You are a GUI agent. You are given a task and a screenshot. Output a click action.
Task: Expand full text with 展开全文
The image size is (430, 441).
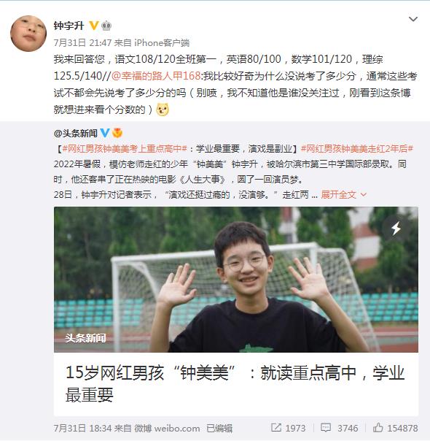click(343, 195)
